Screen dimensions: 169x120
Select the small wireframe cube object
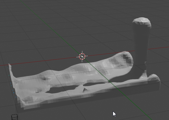(x=15, y=117)
